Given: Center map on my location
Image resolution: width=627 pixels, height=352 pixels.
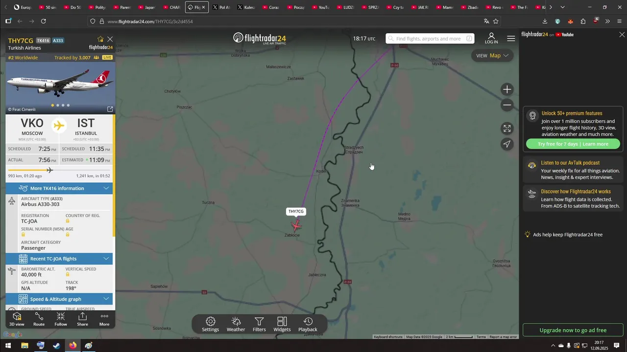Looking at the screenshot, I should [507, 144].
